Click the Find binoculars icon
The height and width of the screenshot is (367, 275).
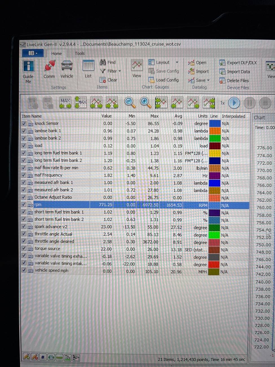click(x=103, y=62)
